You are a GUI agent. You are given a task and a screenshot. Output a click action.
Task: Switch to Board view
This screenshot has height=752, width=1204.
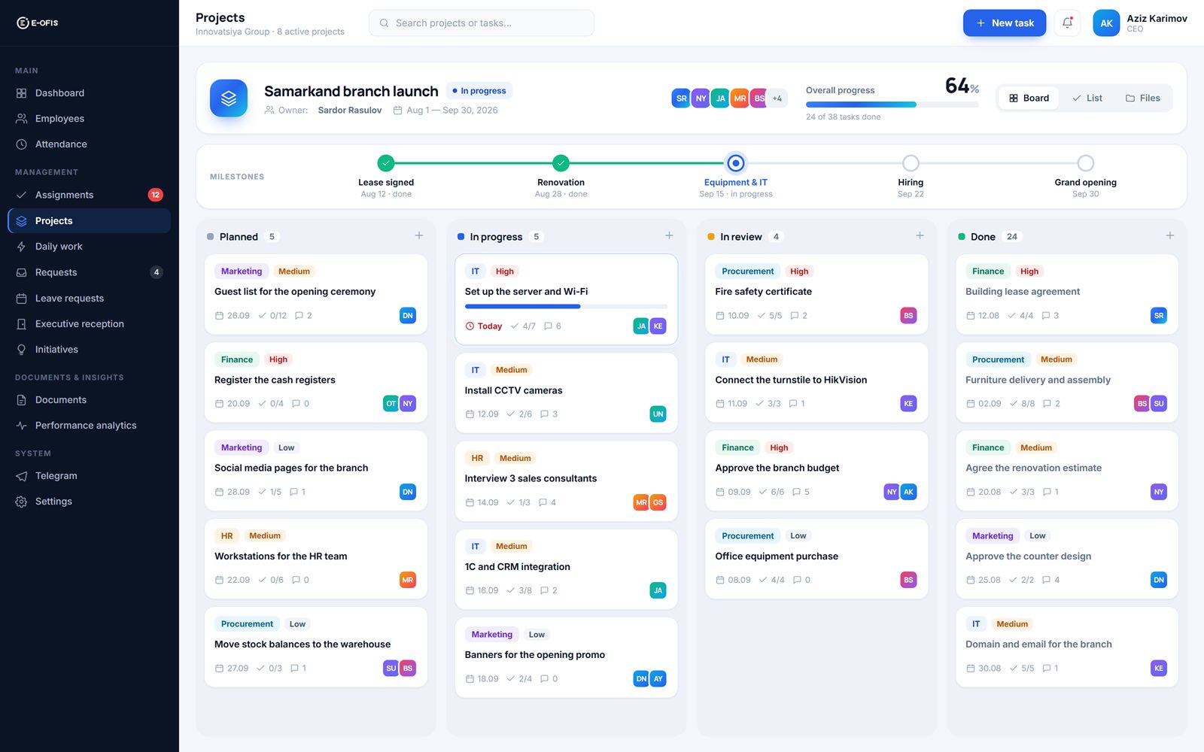tap(1029, 99)
